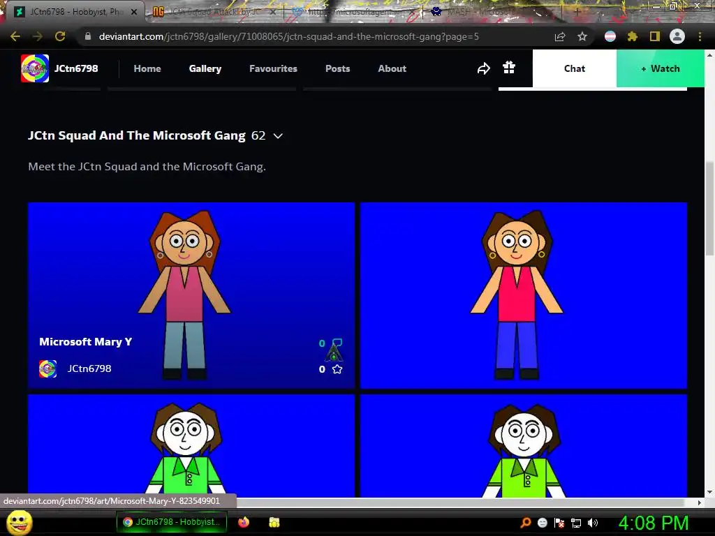Click the white round tray icon
This screenshot has height=536, width=715.
(x=542, y=523)
